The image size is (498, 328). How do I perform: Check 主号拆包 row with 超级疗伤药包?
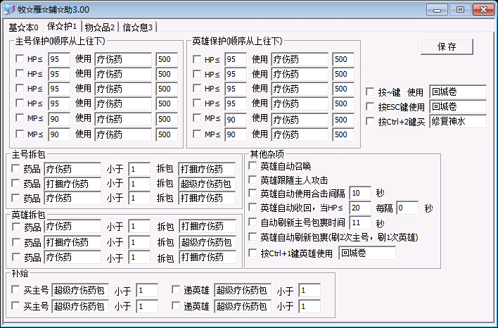15,183
